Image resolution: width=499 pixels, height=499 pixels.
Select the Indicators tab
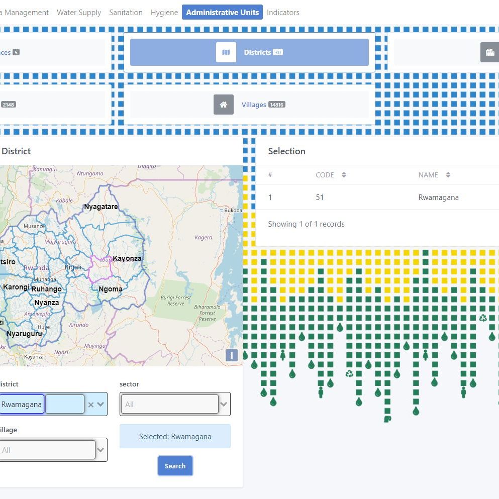pyautogui.click(x=283, y=13)
